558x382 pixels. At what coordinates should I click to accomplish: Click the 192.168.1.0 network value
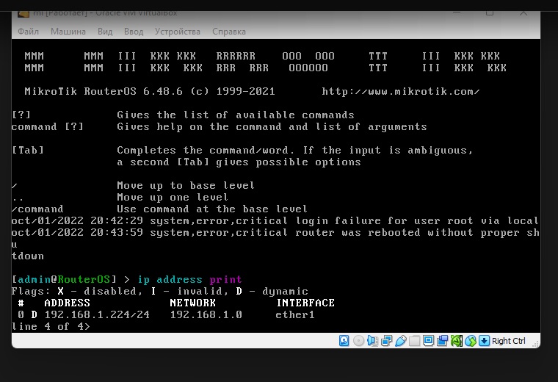206,314
